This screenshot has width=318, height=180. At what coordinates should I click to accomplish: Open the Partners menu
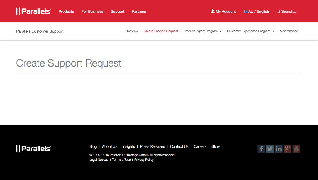click(139, 11)
